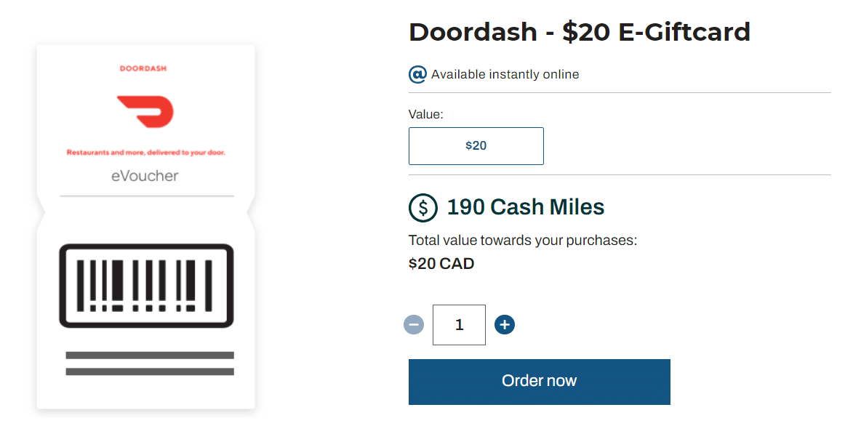Click the dollar sign Cash Miles icon
The height and width of the screenshot is (434, 853).
click(x=423, y=207)
